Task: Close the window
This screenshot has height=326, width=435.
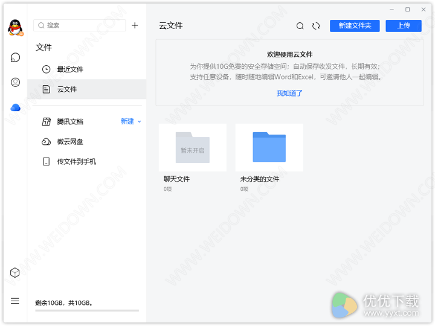Action: pos(424,10)
